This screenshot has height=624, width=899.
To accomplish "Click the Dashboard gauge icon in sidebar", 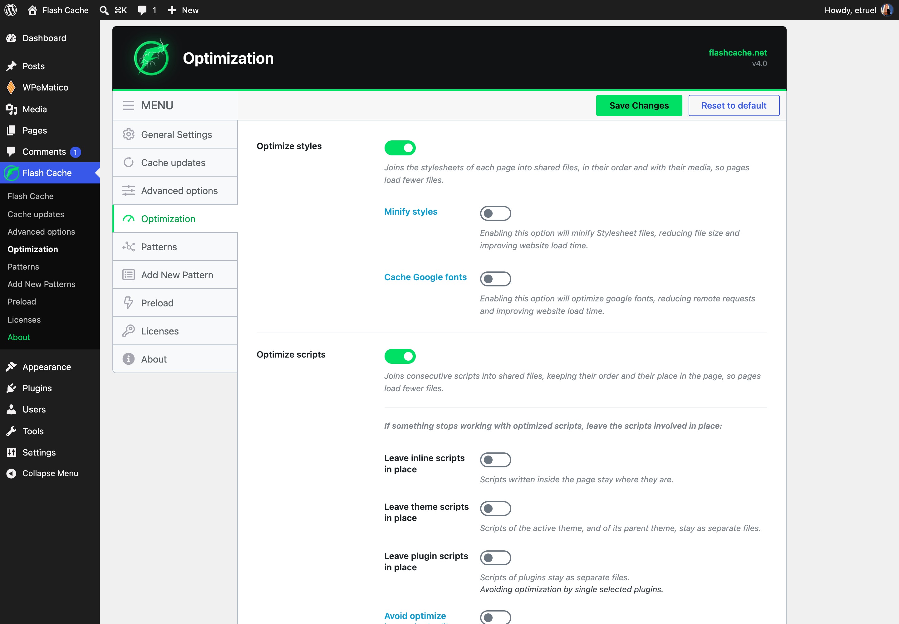I will click(11, 38).
